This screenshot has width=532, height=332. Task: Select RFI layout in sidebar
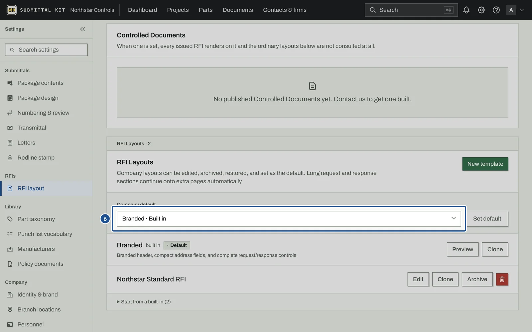(46, 188)
